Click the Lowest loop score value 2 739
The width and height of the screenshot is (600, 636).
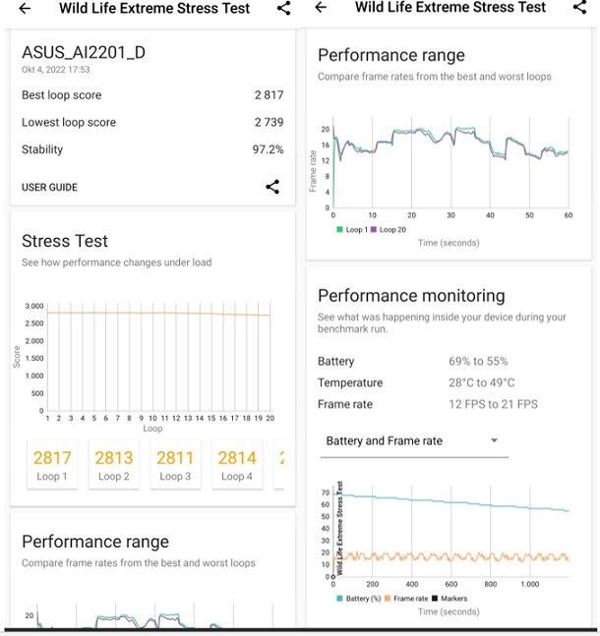coord(269,122)
